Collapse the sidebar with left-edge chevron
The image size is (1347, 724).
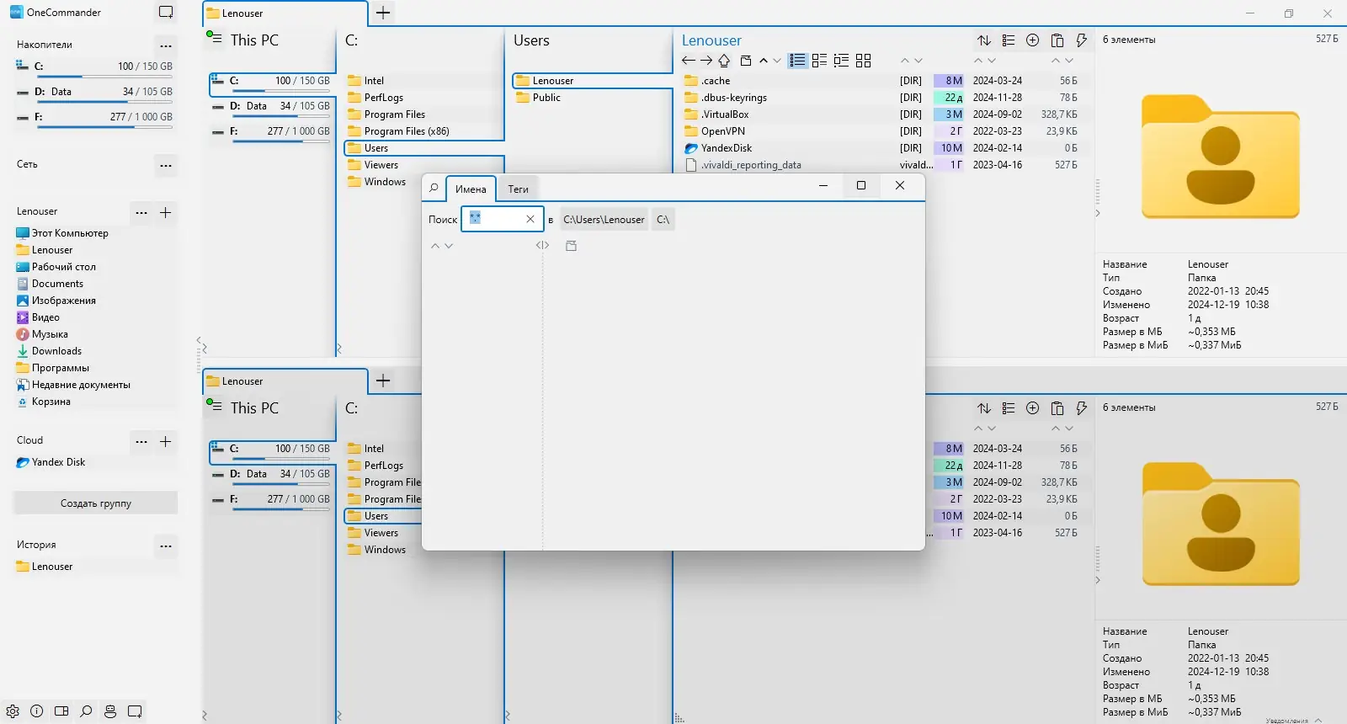click(199, 340)
